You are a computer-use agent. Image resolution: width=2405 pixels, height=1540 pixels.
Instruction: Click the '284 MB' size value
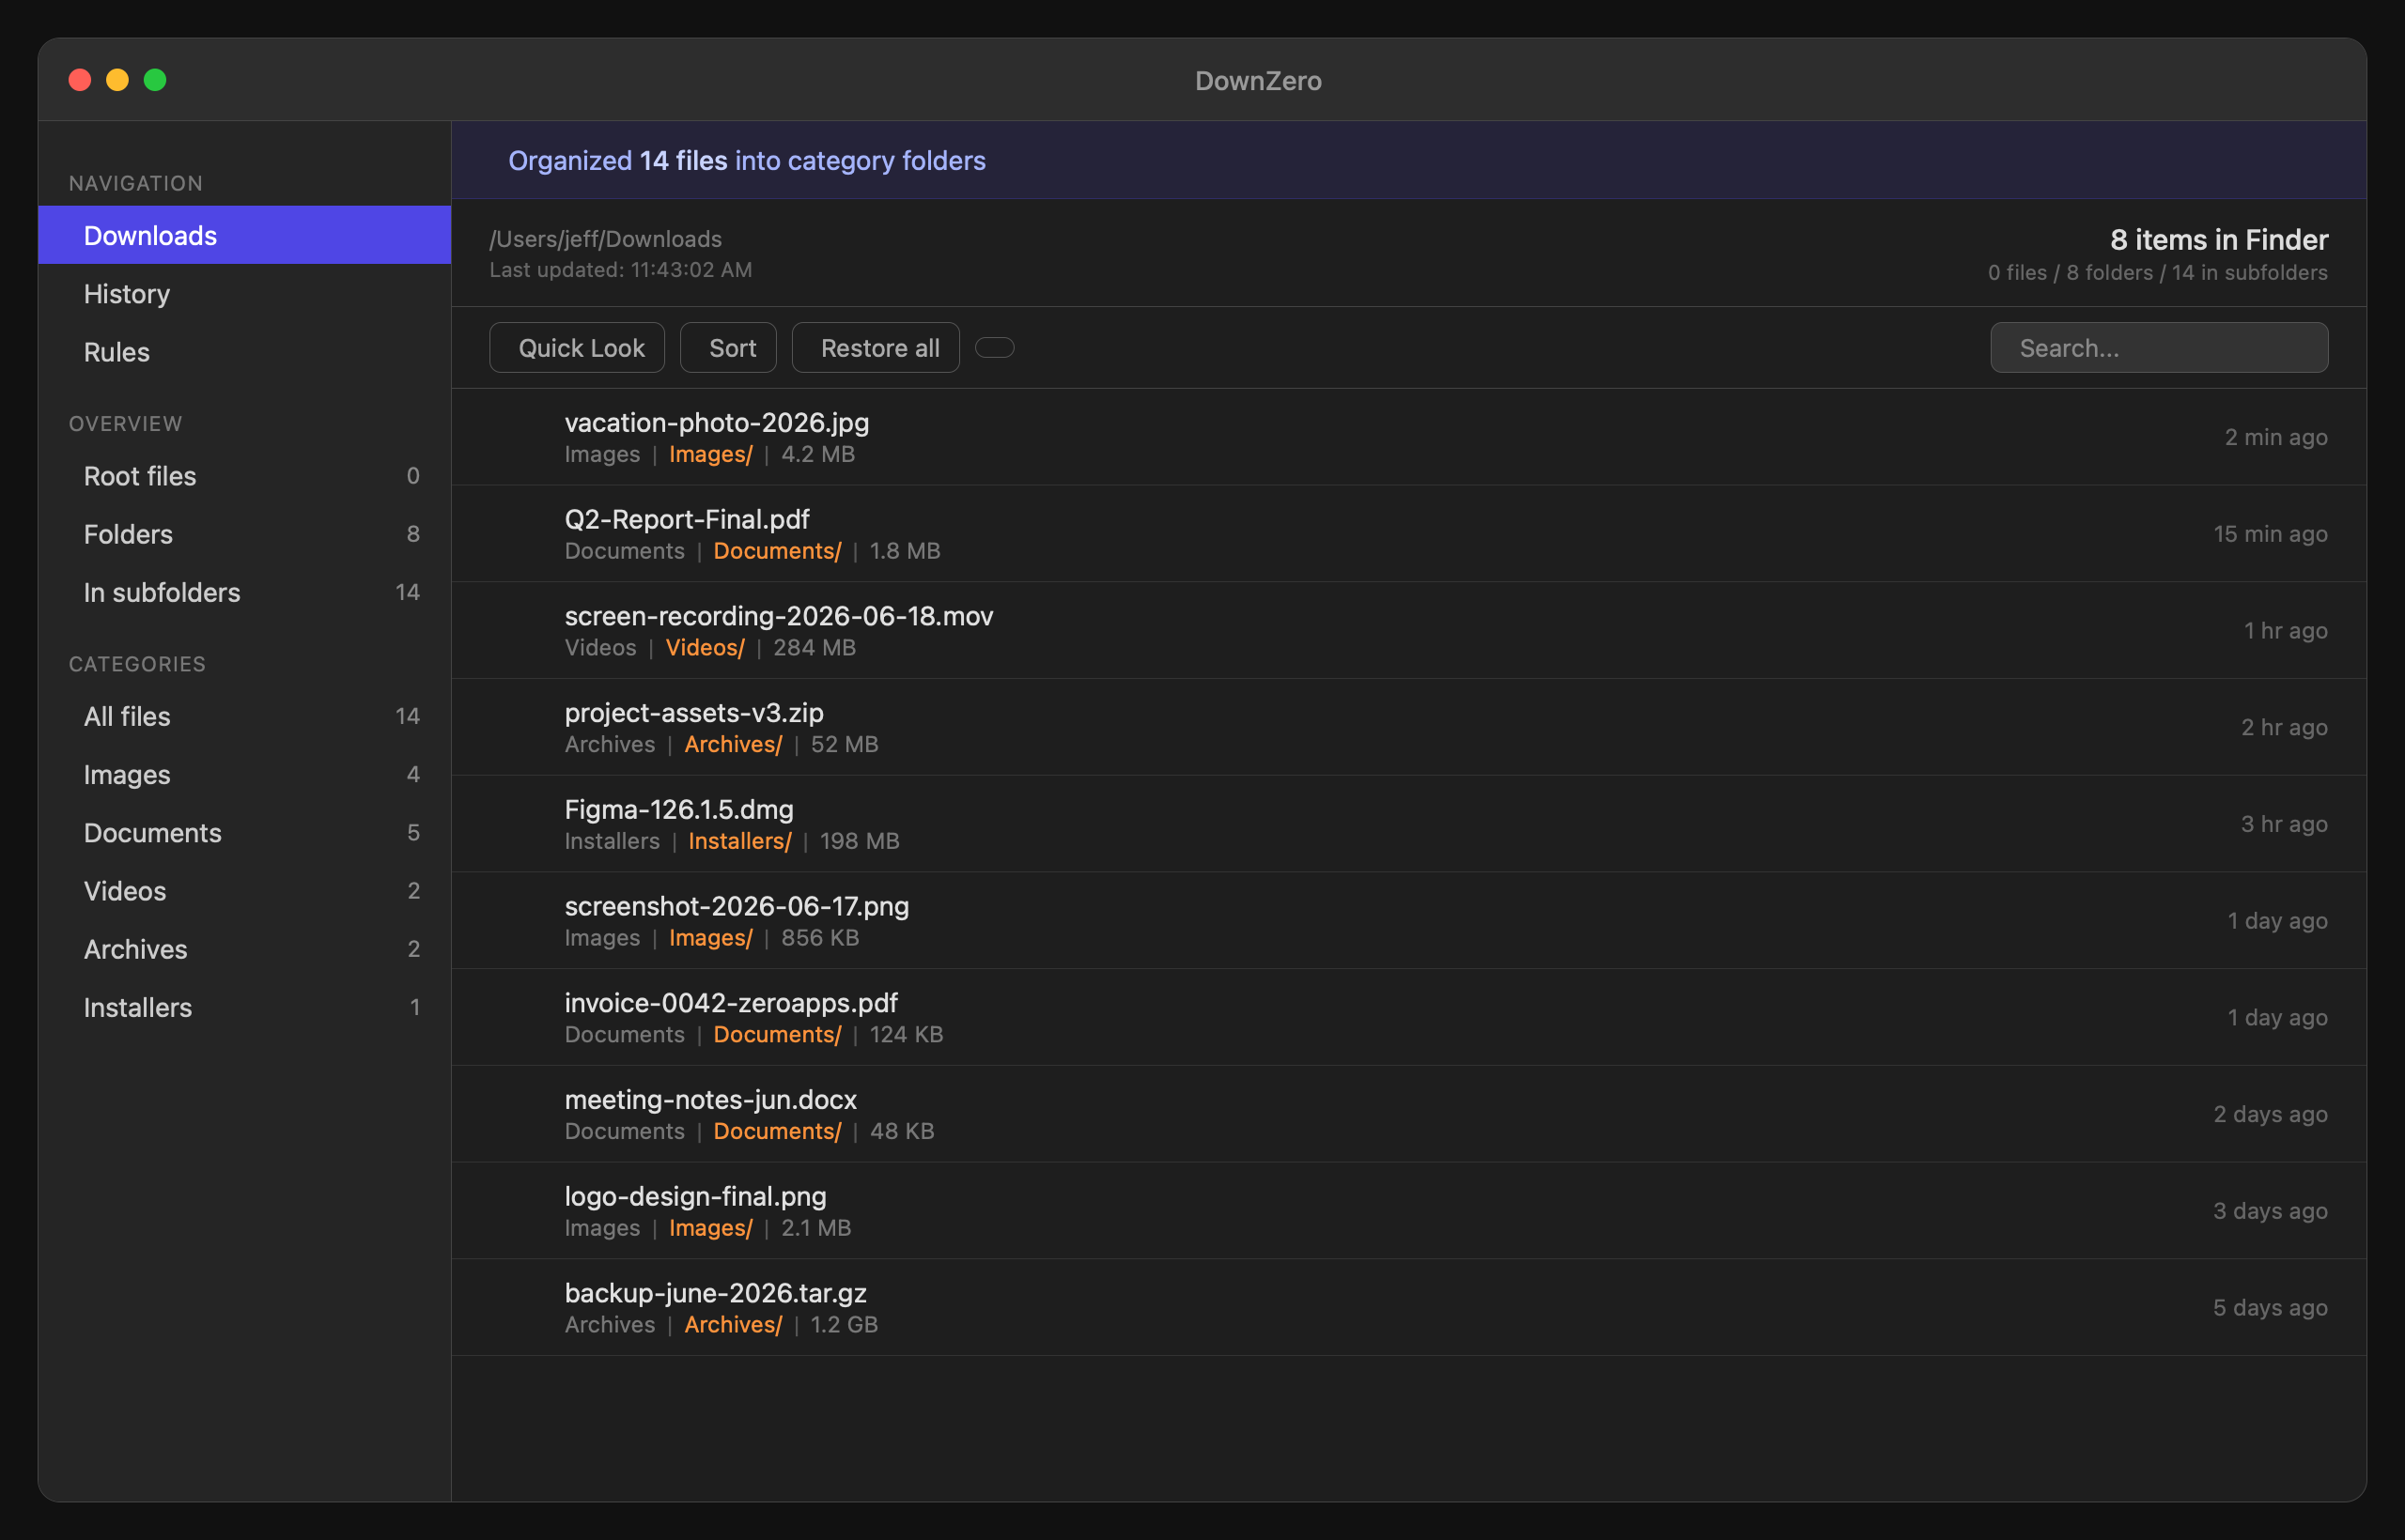click(815, 647)
